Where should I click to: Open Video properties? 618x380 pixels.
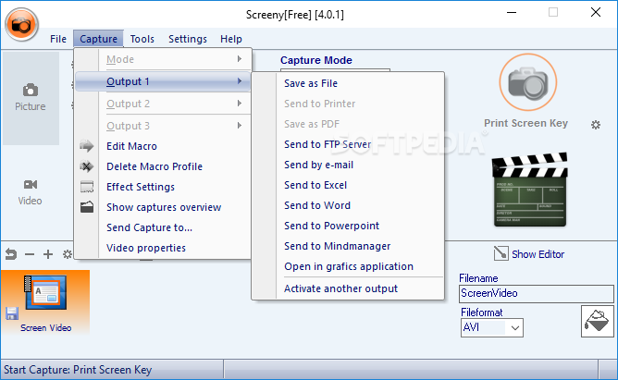146,248
